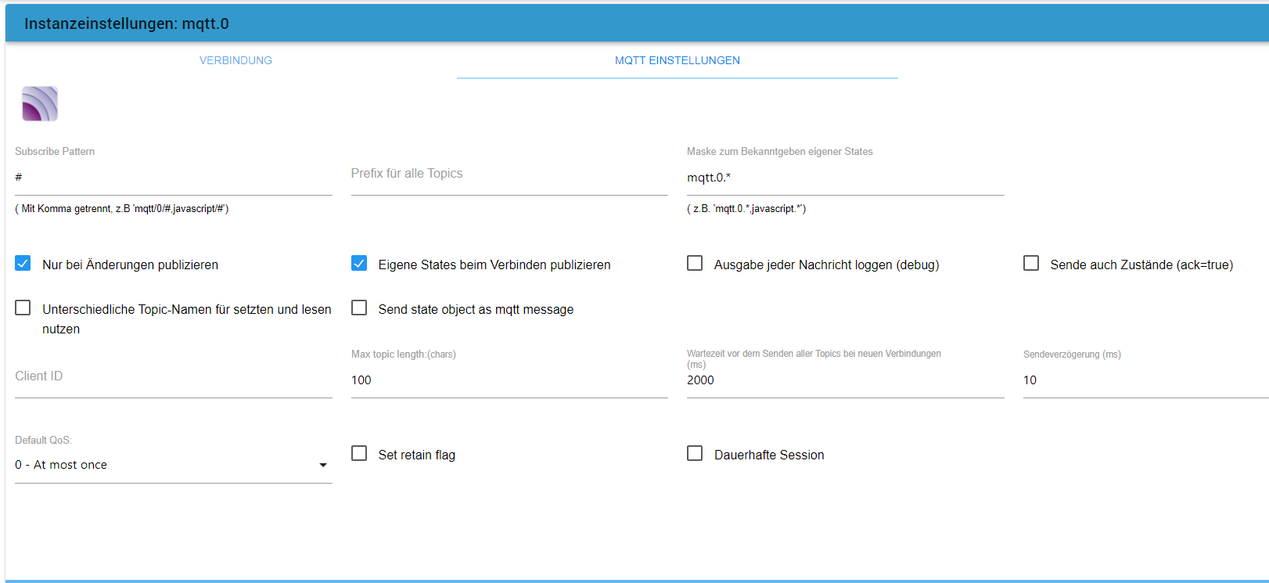This screenshot has height=583, width=1269.
Task: Check the Dauerhafte Session option
Action: pyautogui.click(x=695, y=454)
